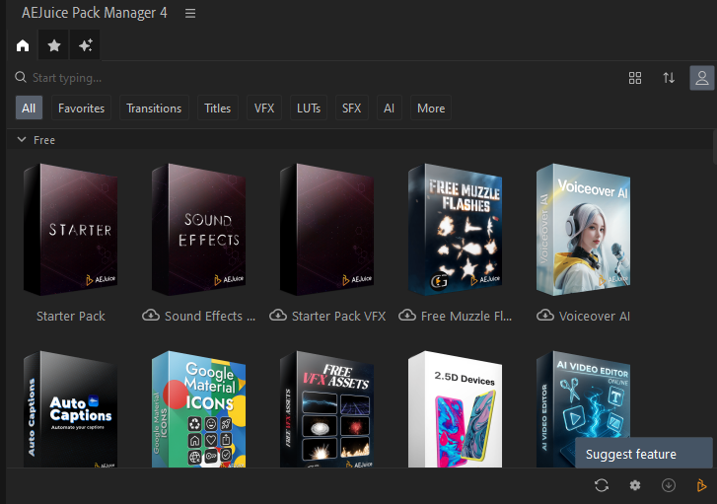
Task: Select the AI filter tab
Action: tap(390, 108)
